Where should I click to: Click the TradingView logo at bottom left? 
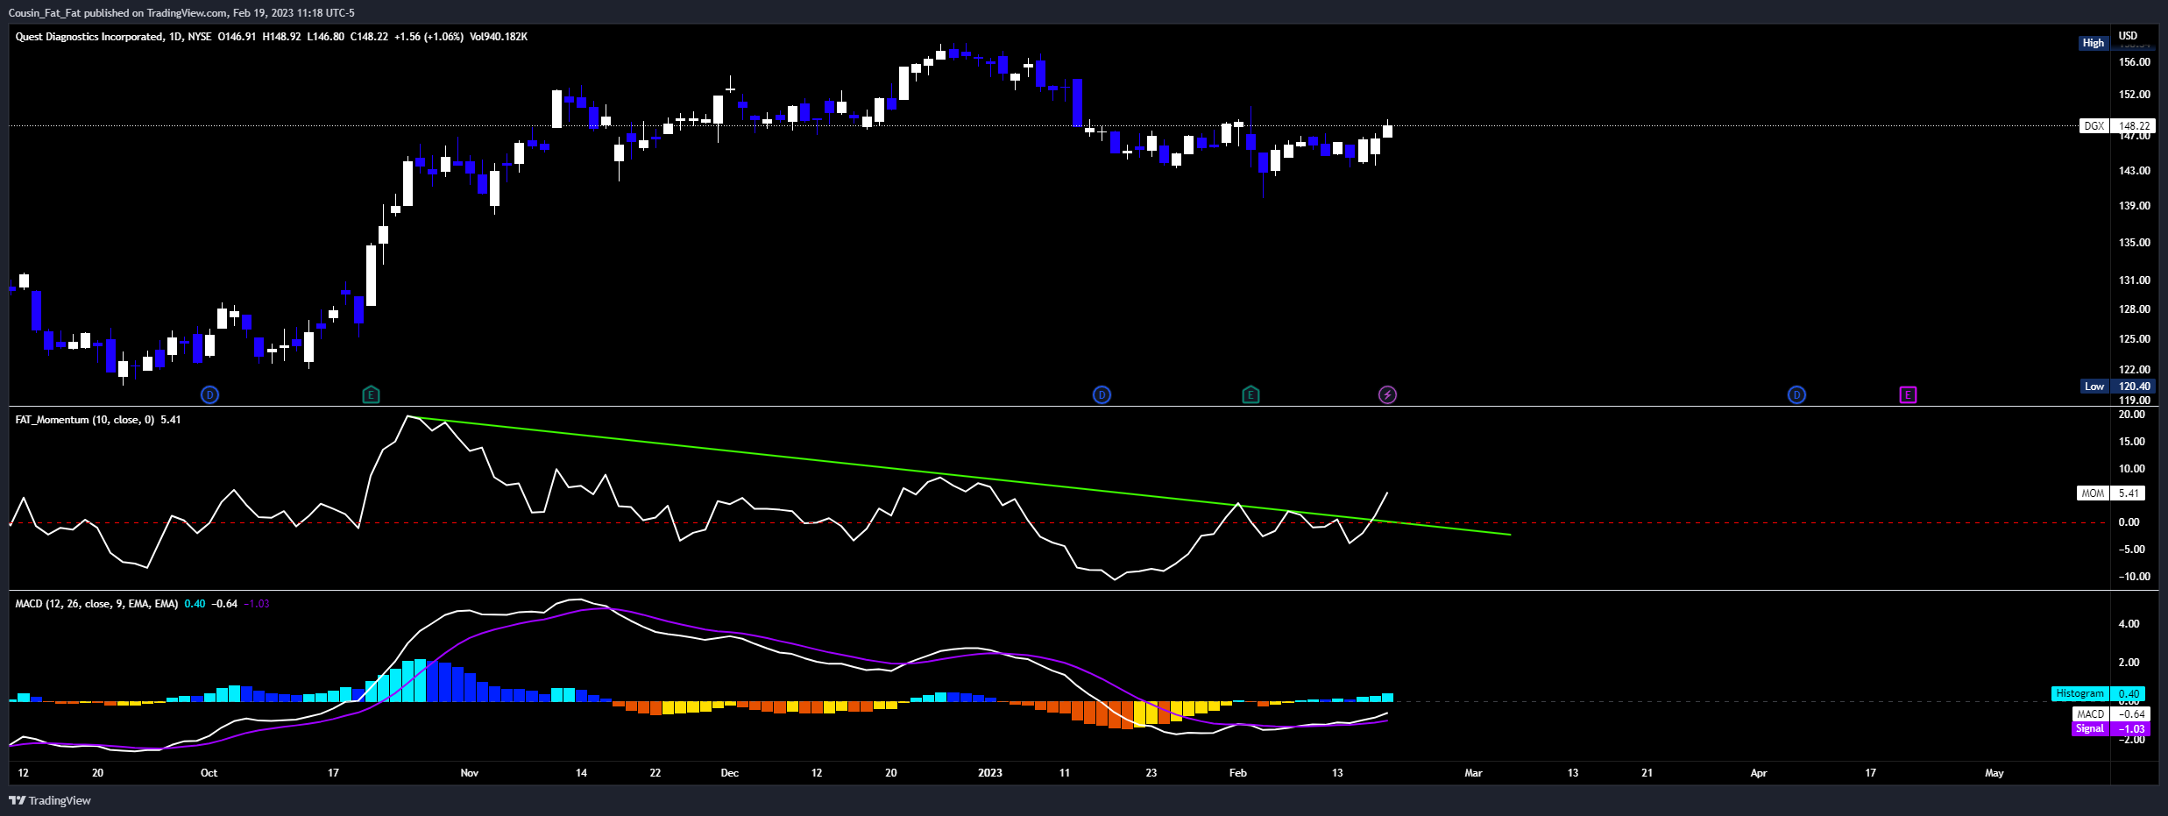[x=50, y=800]
